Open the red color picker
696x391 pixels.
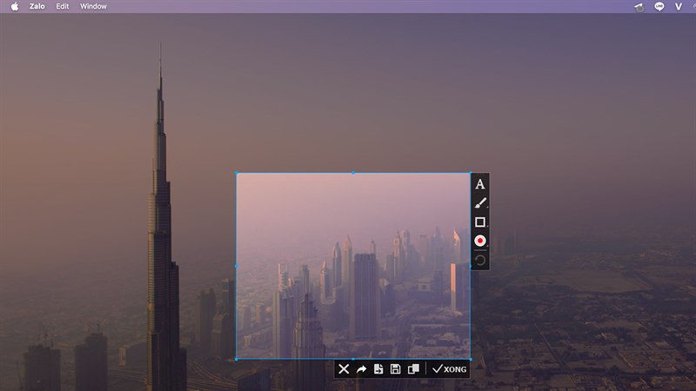pos(480,241)
